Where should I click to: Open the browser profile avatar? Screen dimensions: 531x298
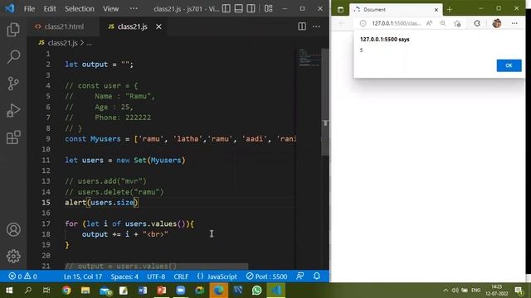[496, 23]
